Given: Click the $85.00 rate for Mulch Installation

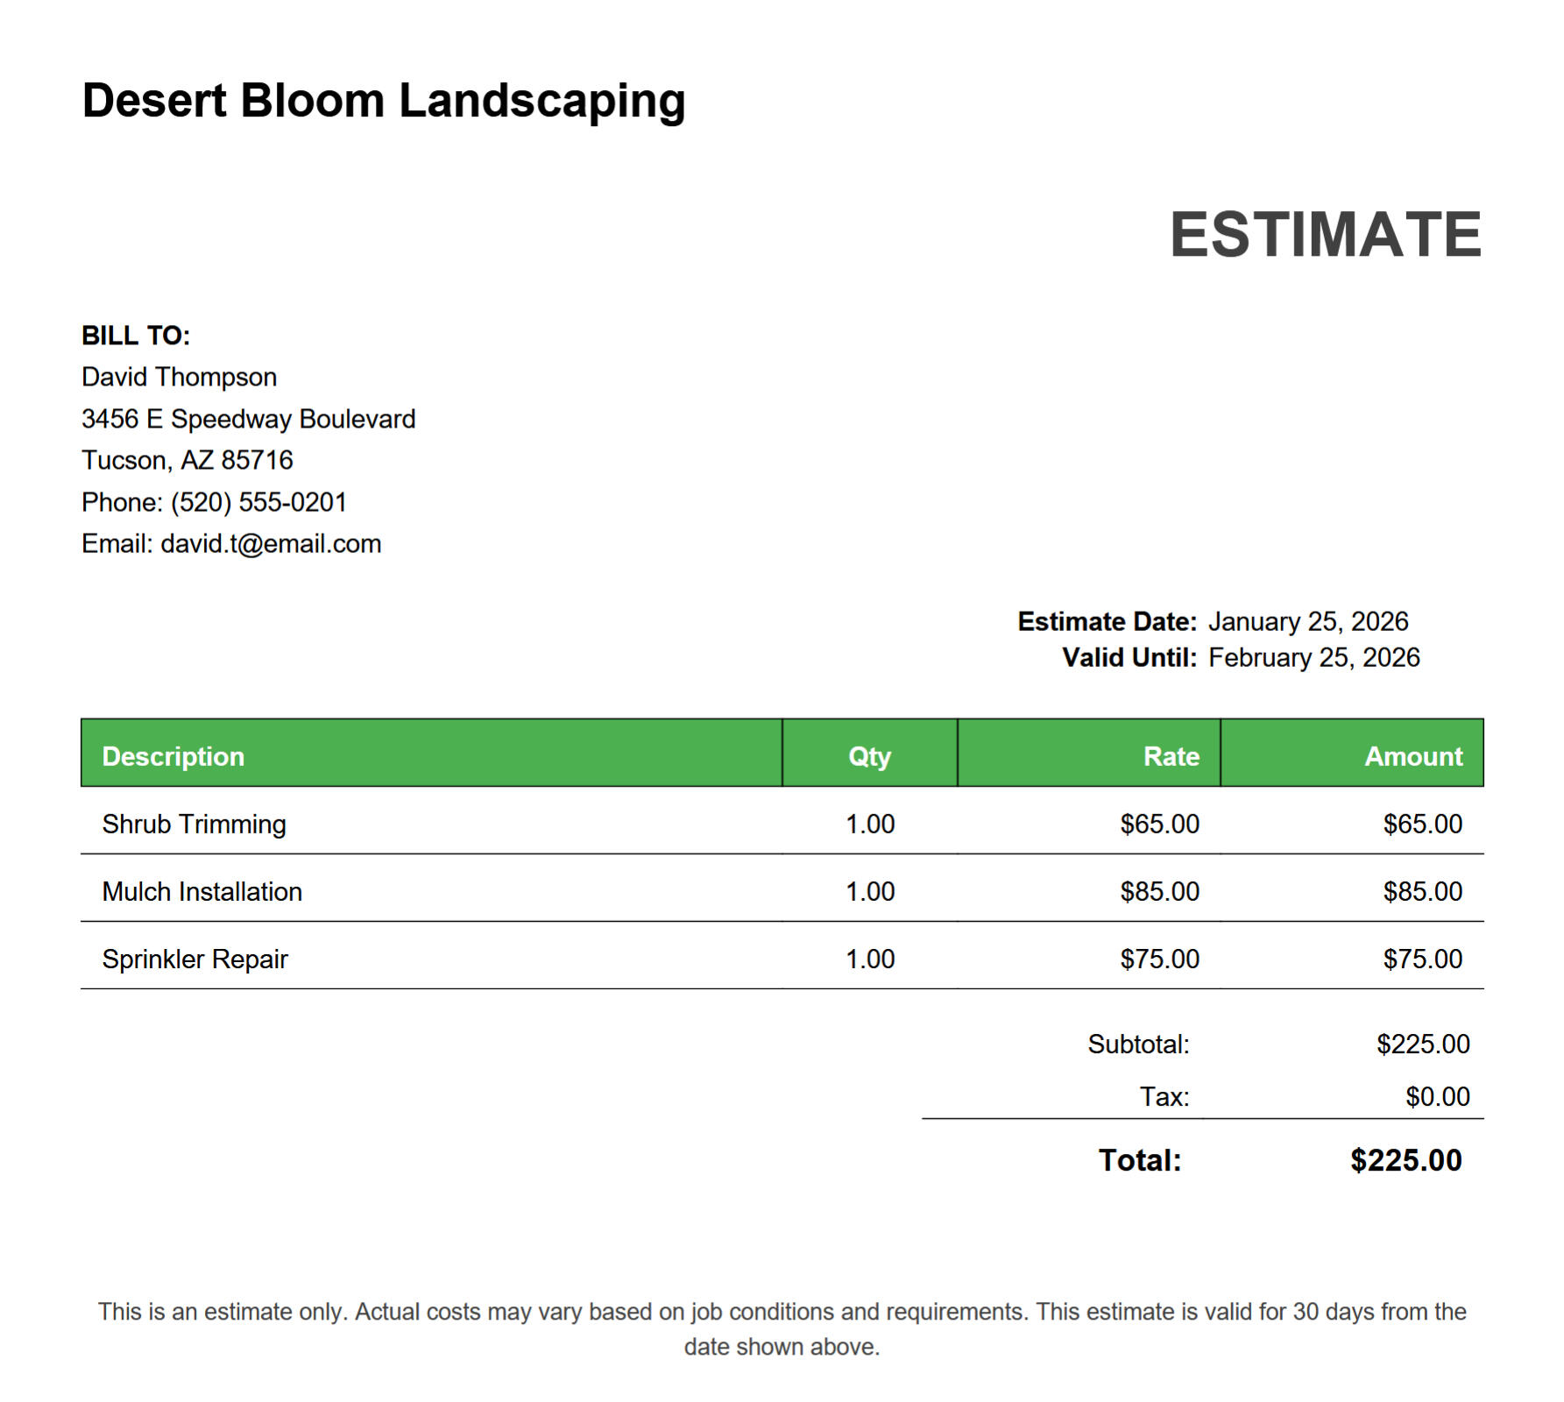Looking at the screenshot, I should pos(1159,891).
